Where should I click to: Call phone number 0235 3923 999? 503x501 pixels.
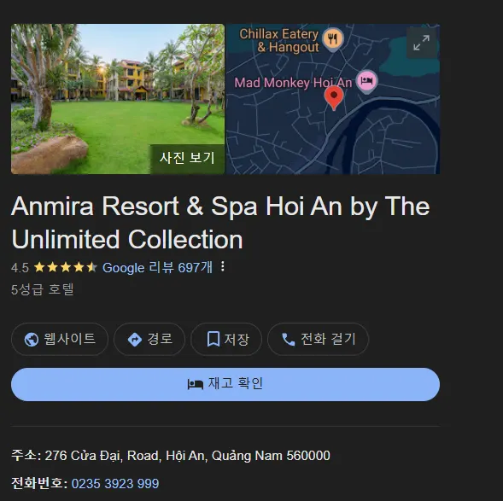115,483
